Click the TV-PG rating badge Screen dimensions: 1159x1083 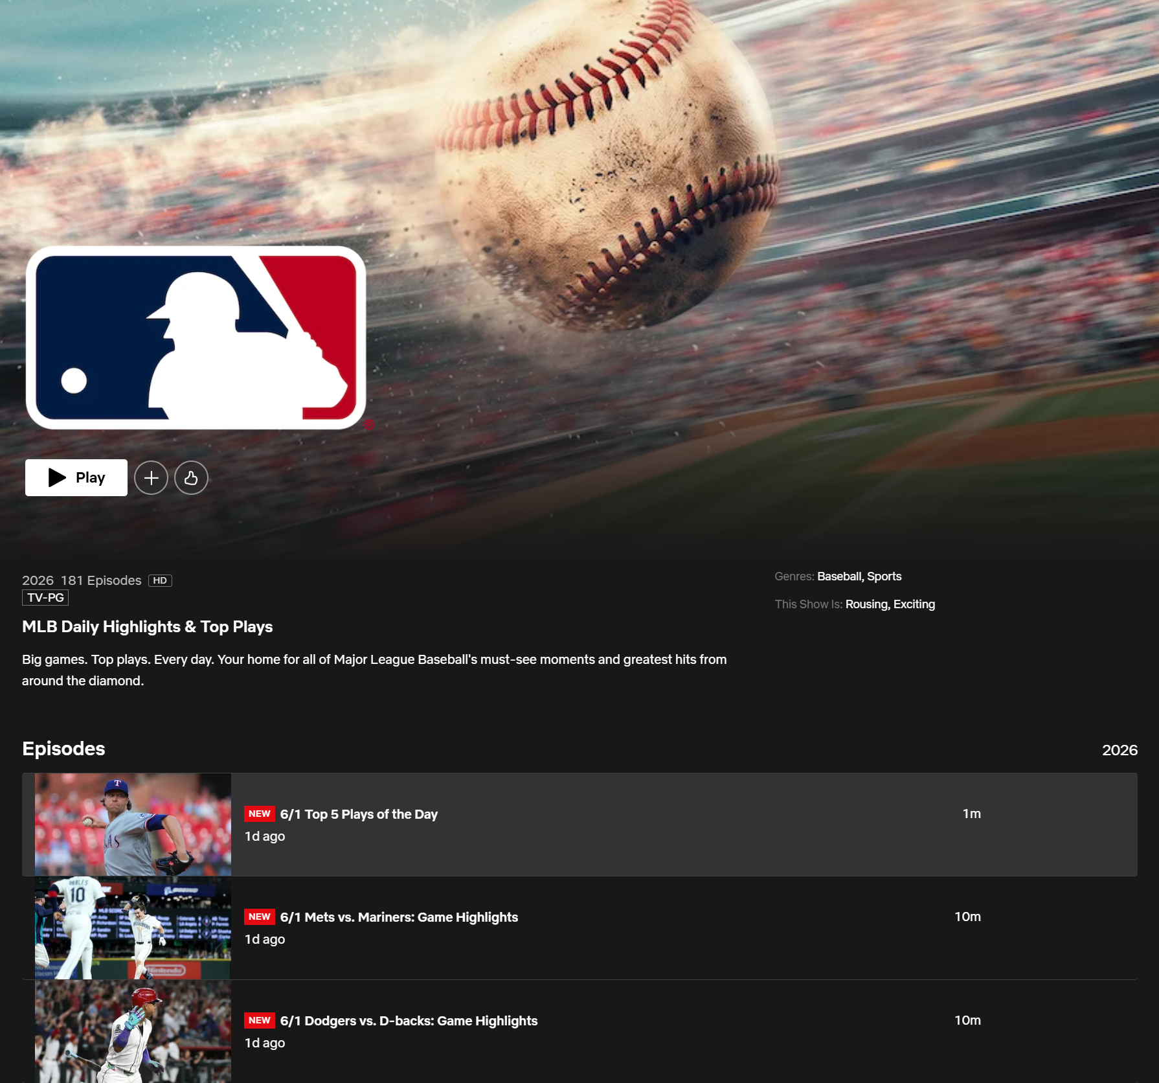tap(45, 597)
